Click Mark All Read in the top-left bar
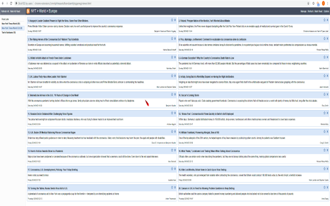Viewport: 330px width, 206px height. coord(15,11)
